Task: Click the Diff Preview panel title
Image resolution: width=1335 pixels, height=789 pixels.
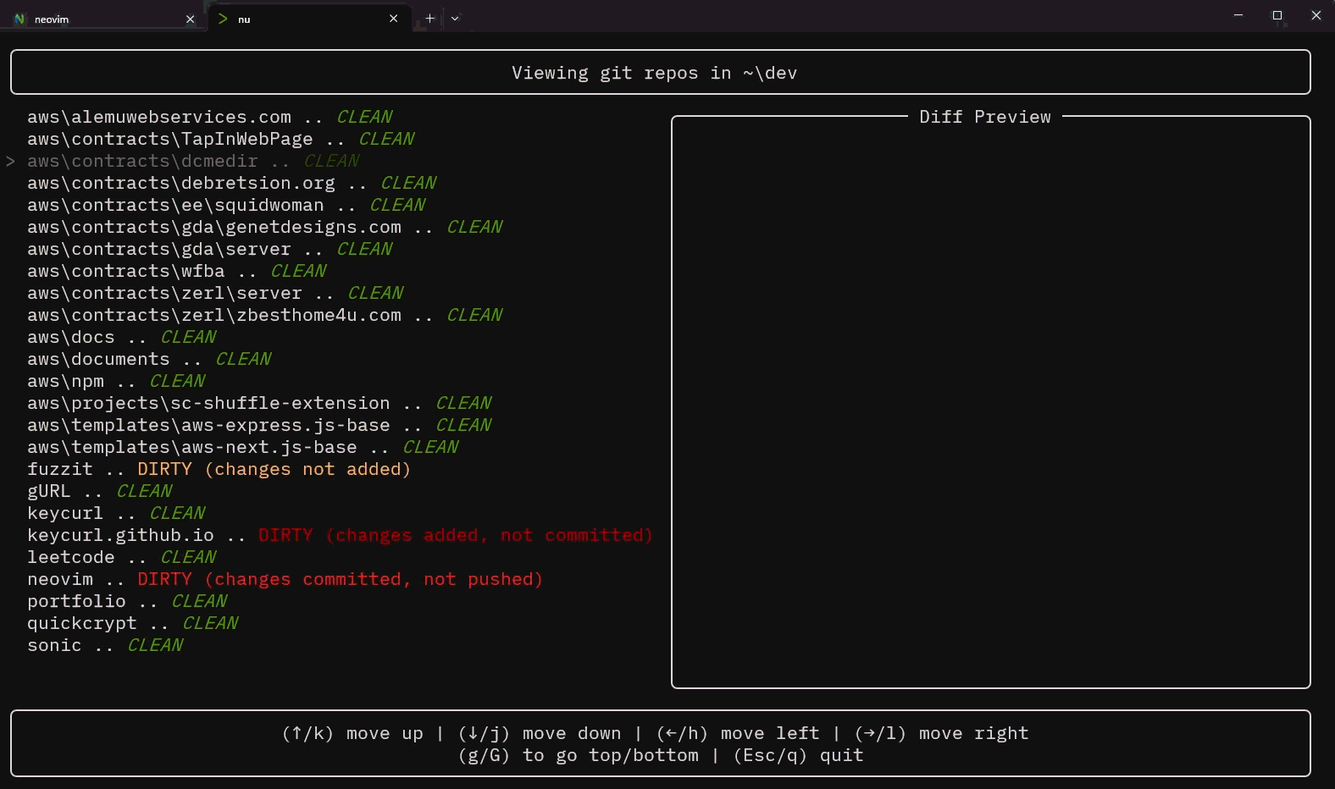Action: pyautogui.click(x=985, y=117)
